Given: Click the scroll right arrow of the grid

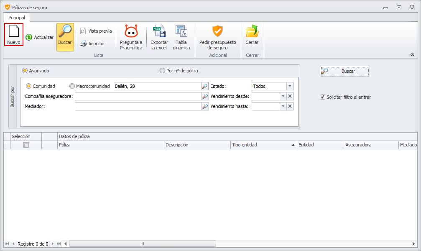Looking at the screenshot, I should (413, 244).
